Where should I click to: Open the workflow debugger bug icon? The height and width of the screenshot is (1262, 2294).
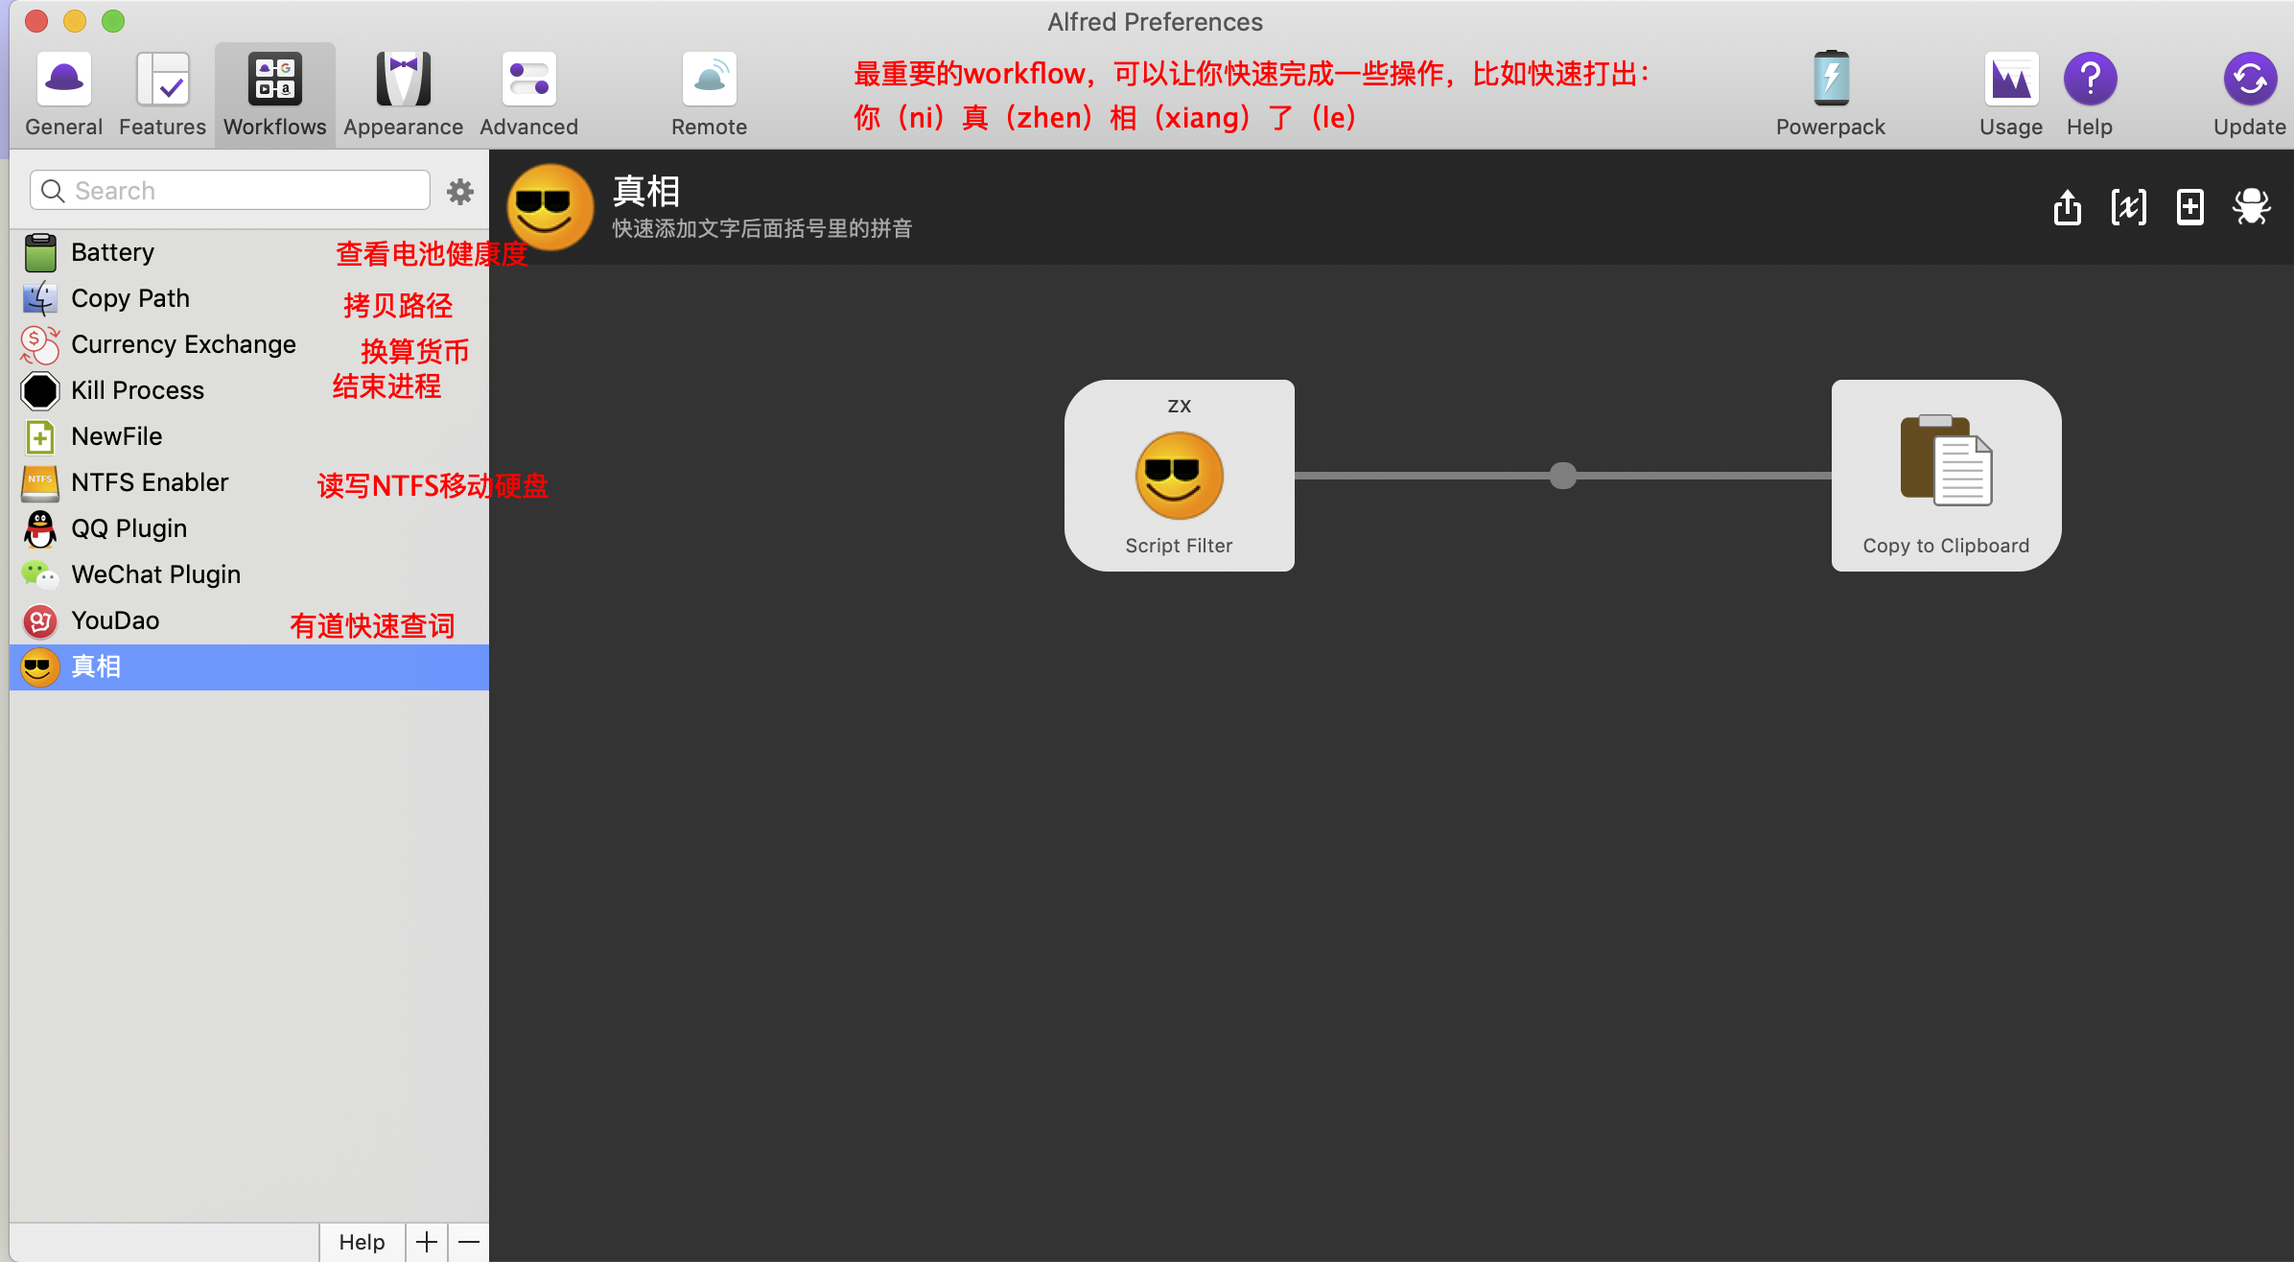pyautogui.click(x=2251, y=207)
